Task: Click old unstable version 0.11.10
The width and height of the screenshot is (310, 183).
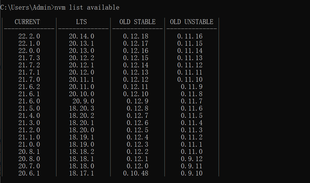Action: 190,80
